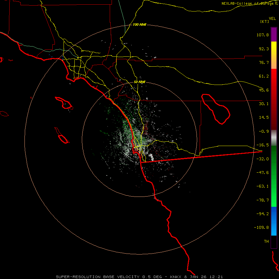Click the 45.6 legend value
This screenshot has height=279, width=279.
coord(264,90)
